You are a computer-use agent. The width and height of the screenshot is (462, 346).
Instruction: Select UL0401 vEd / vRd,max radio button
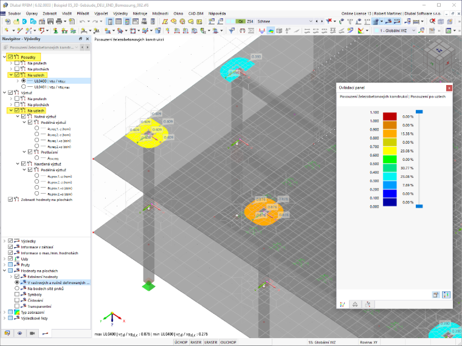tap(24, 87)
